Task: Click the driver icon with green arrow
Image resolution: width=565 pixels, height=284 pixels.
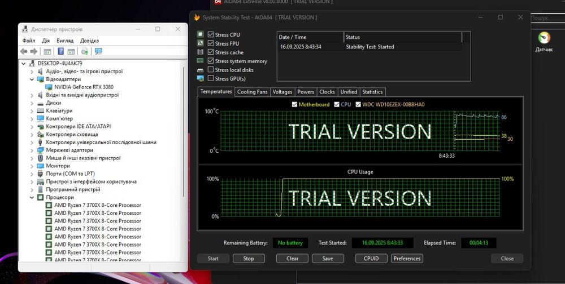Action: tap(85, 51)
